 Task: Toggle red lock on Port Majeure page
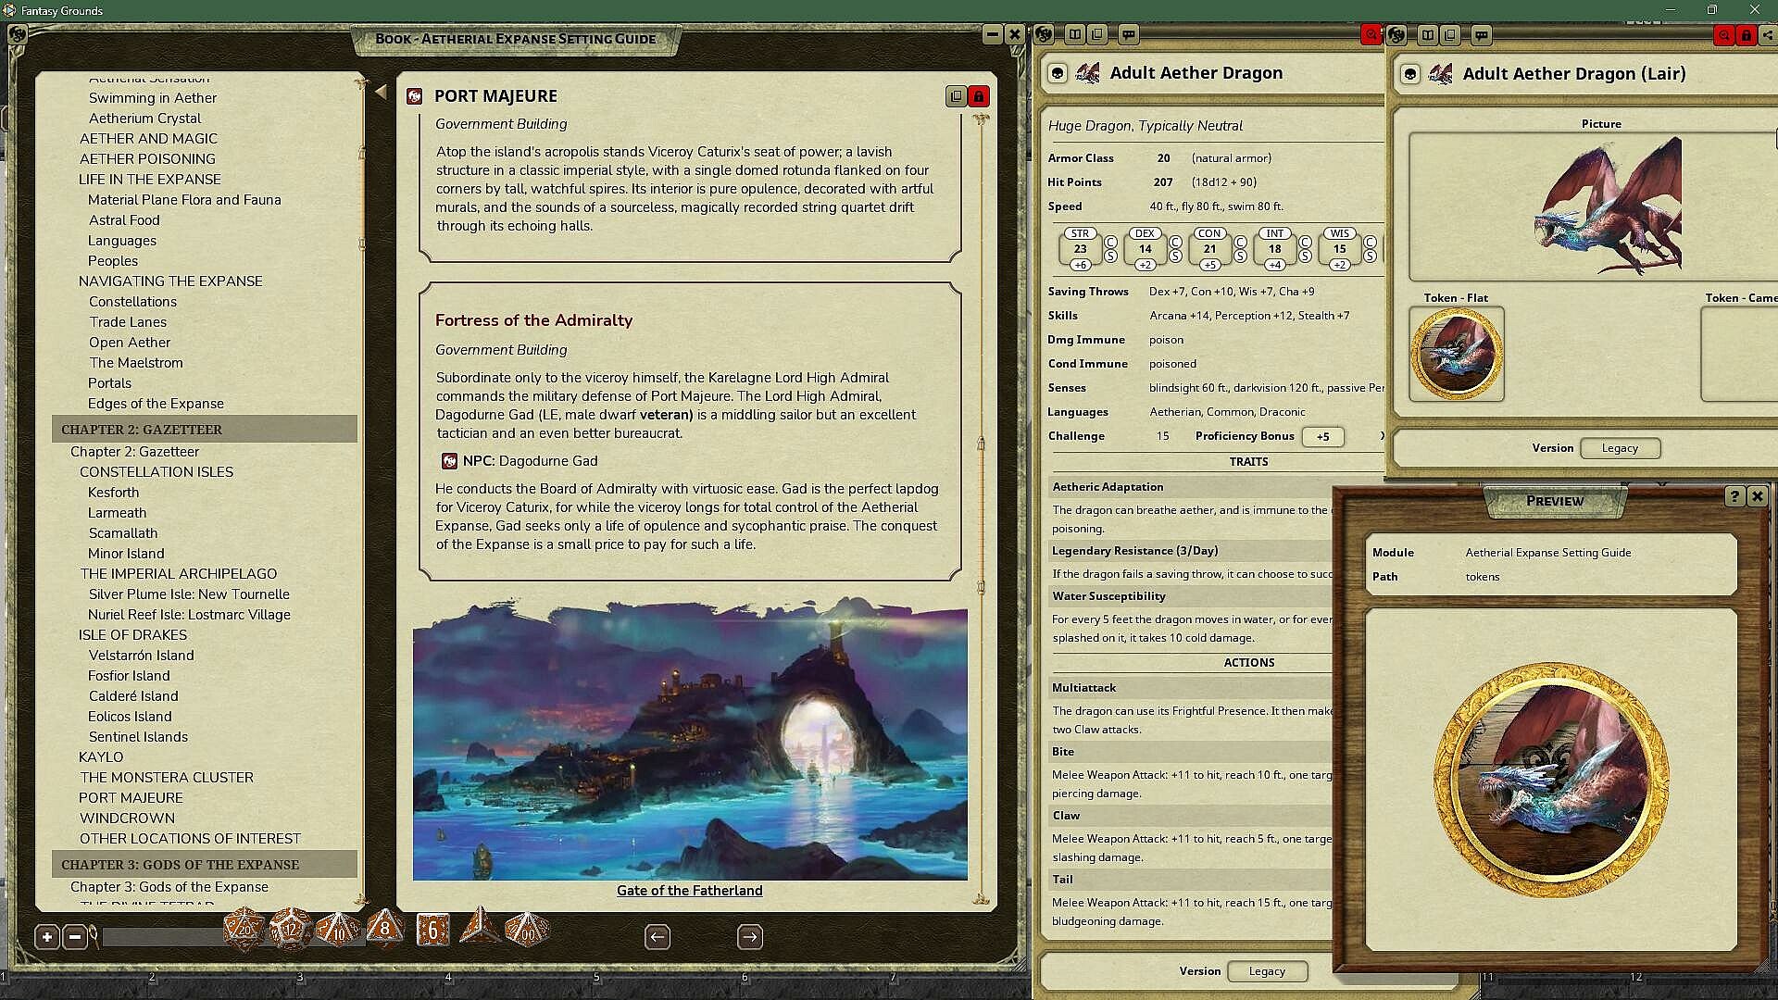point(979,96)
